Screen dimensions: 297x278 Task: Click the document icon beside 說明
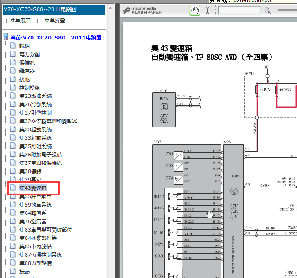[13, 45]
